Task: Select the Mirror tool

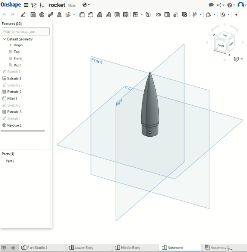Action: [148, 15]
